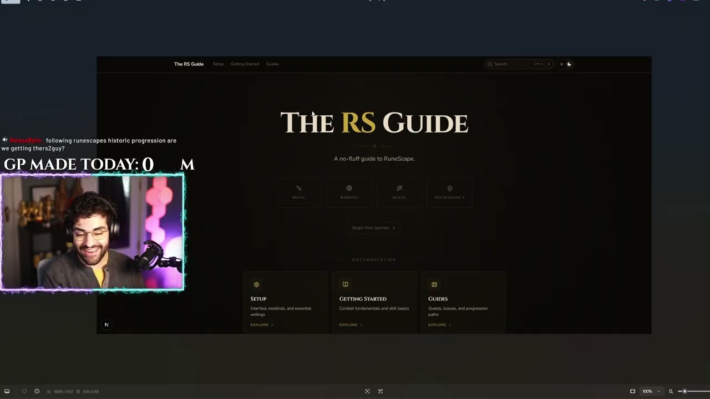Click the zoom out magnifier icon
Image resolution: width=710 pixels, height=399 pixels.
tap(671, 391)
